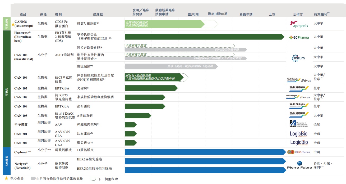
Task: Click the CAN 107 product name
Action: click(21, 97)
